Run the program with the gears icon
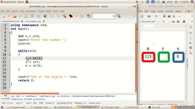Image resolution: width=195 pixels, height=109 pixels. (82, 16)
